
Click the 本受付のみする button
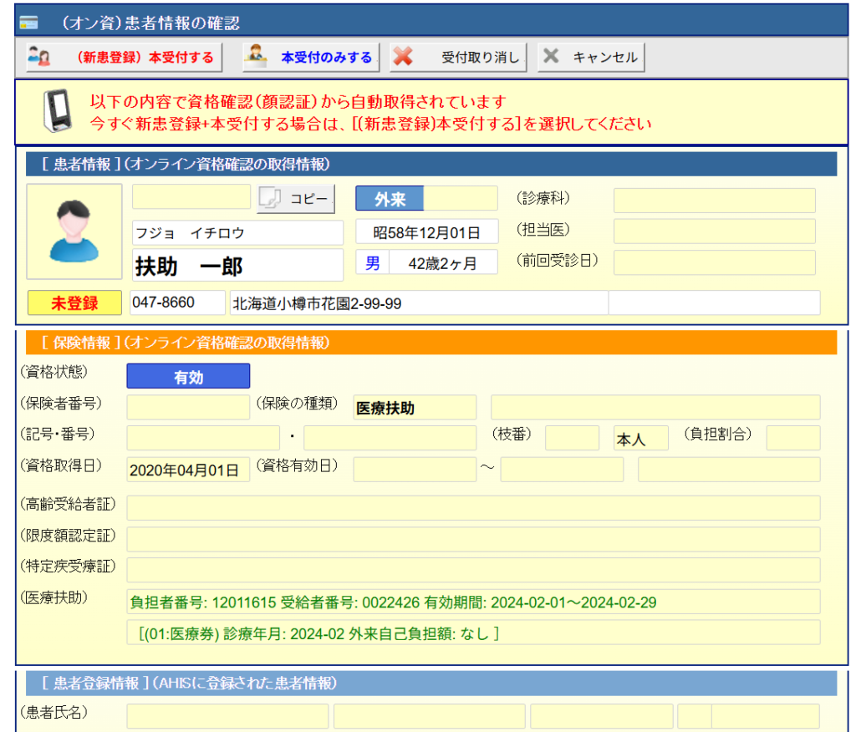click(311, 58)
